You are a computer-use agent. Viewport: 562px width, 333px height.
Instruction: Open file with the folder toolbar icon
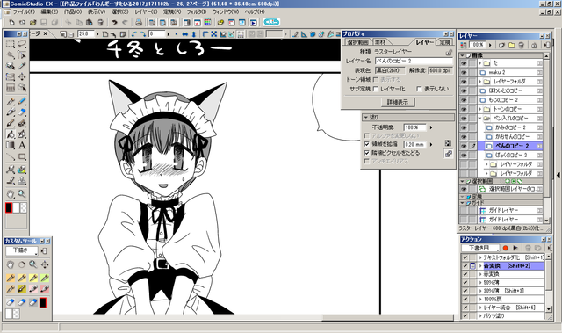click(33, 23)
